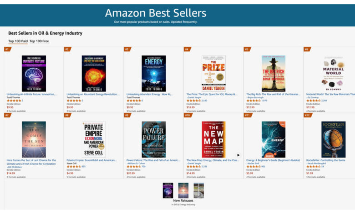This screenshot has width=355, height=214.
Task: Expand author Bill McKibben under Here Comes the Sun
Action: tap(14, 163)
